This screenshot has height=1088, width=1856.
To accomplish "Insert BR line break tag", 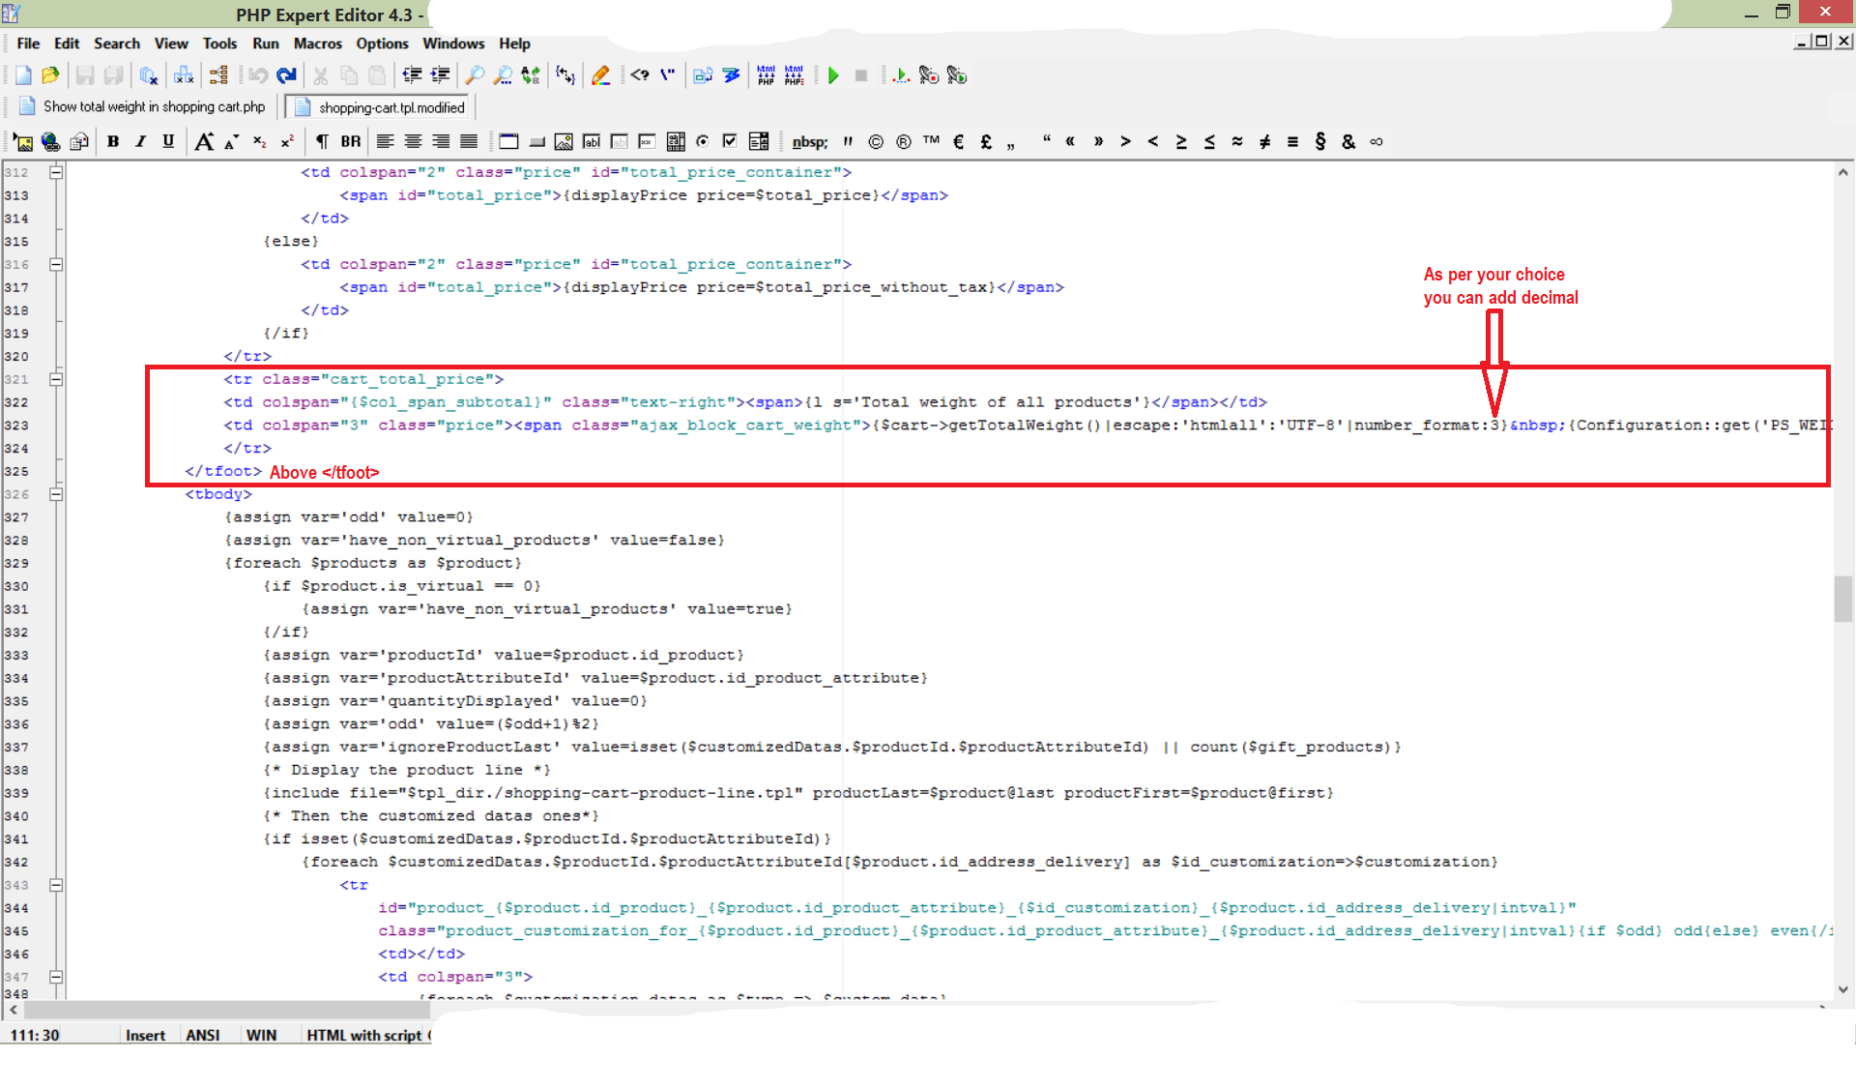I will (351, 141).
